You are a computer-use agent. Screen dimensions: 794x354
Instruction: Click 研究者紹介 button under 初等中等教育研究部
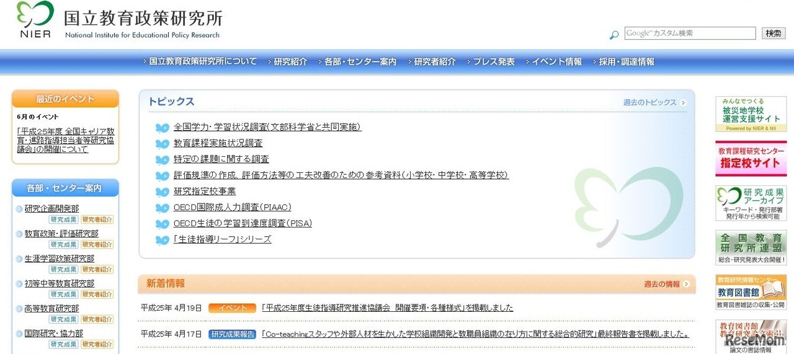click(x=97, y=294)
